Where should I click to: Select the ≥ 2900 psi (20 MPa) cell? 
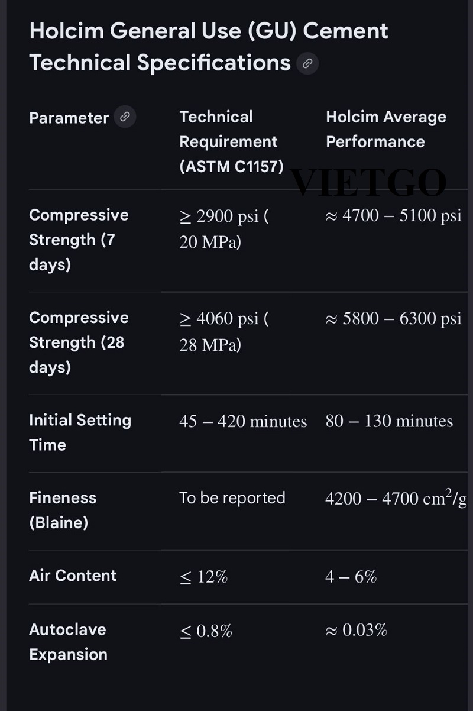point(223,229)
